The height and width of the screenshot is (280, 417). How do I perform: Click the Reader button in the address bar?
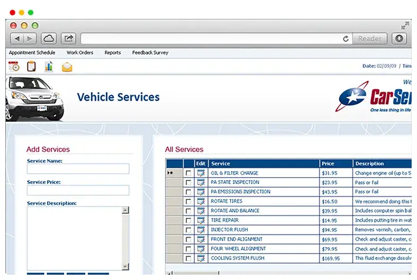[x=370, y=39]
